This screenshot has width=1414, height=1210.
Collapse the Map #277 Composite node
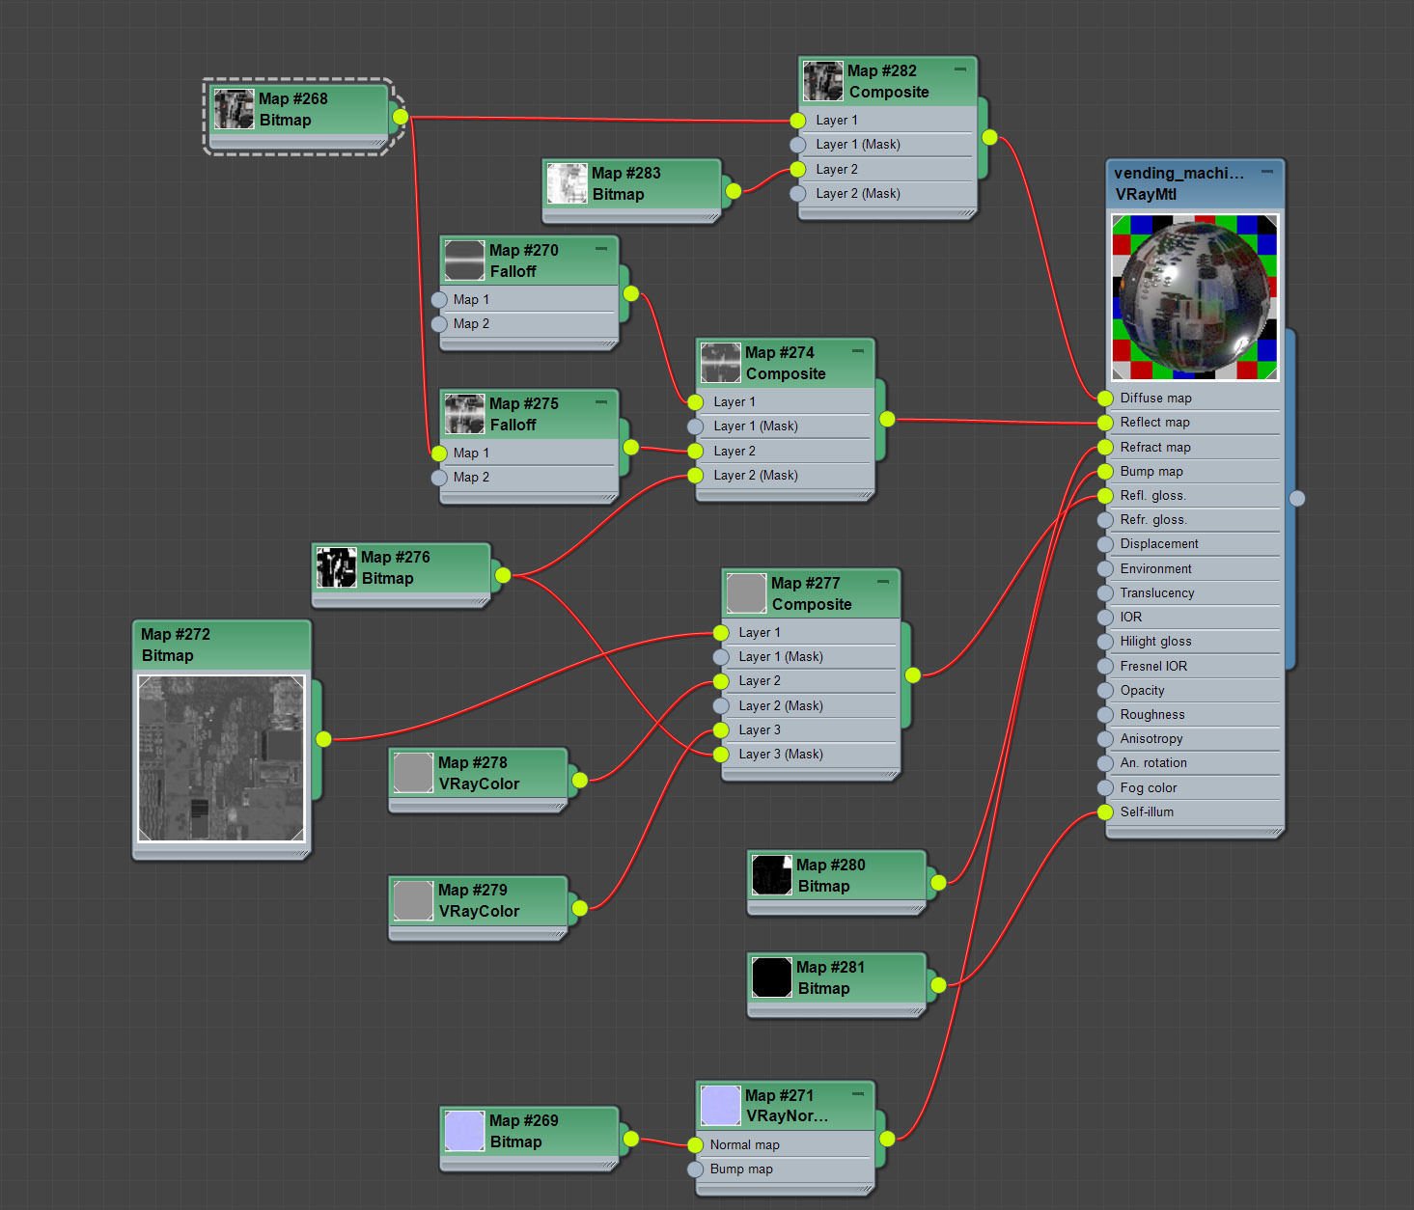tap(883, 582)
